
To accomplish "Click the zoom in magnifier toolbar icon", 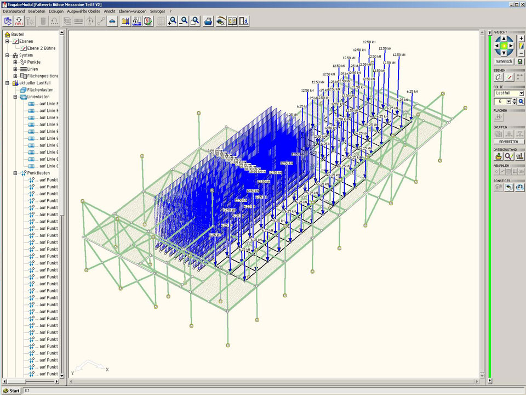I will (173, 21).
